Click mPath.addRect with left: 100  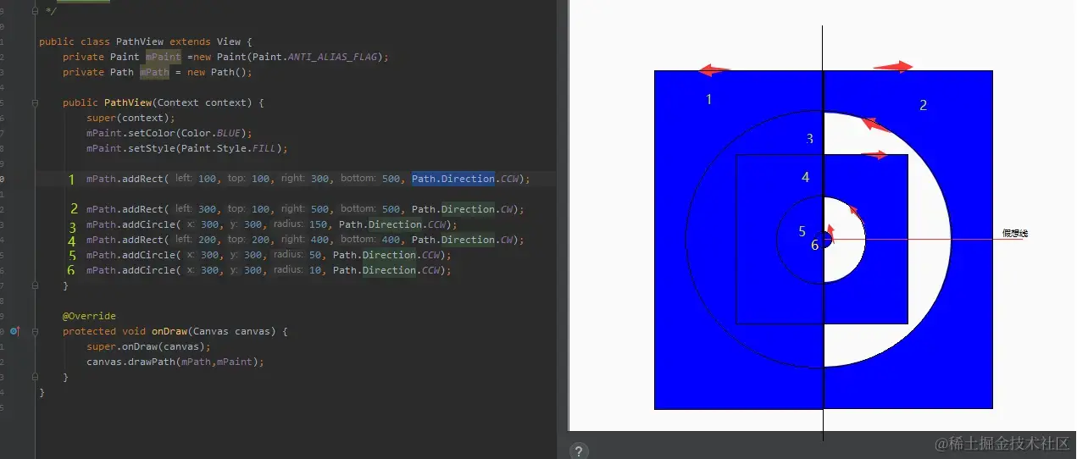click(308, 179)
